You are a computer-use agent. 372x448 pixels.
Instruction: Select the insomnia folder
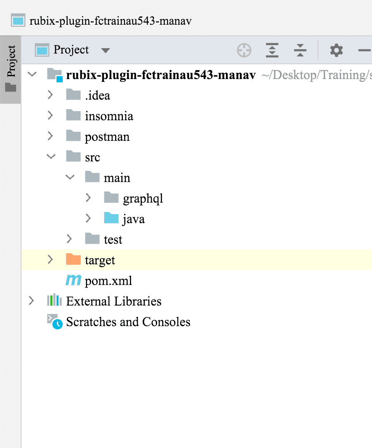[x=109, y=116]
